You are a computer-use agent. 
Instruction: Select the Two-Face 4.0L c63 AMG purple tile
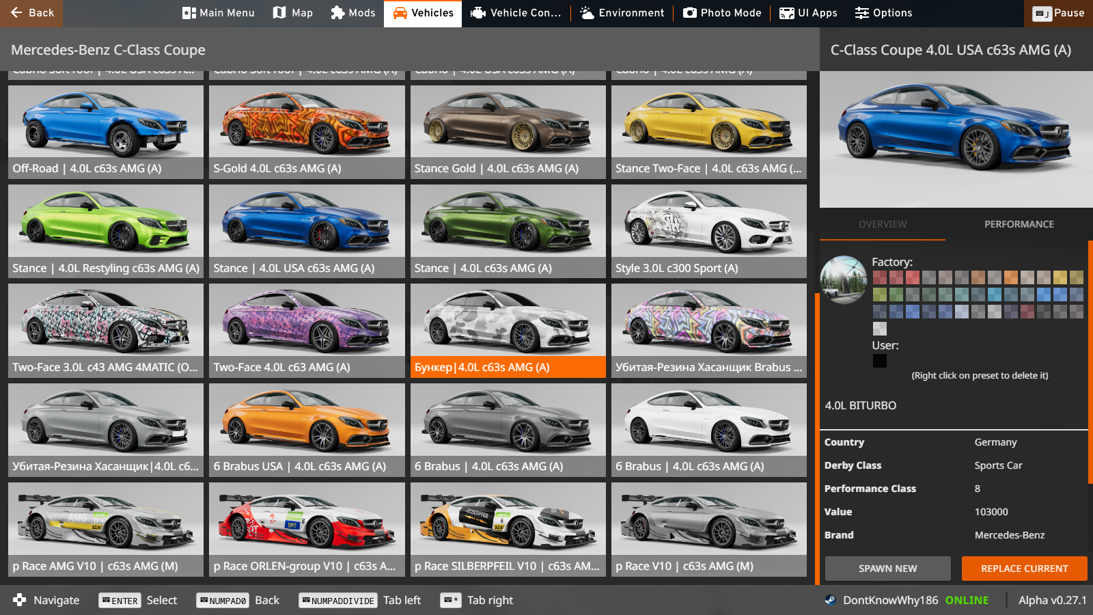click(x=307, y=331)
